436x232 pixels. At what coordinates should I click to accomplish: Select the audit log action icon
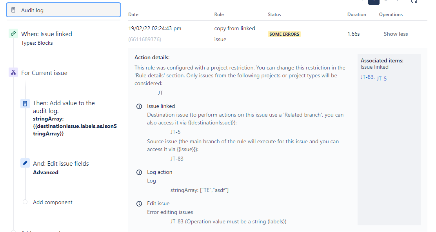[x=25, y=104]
